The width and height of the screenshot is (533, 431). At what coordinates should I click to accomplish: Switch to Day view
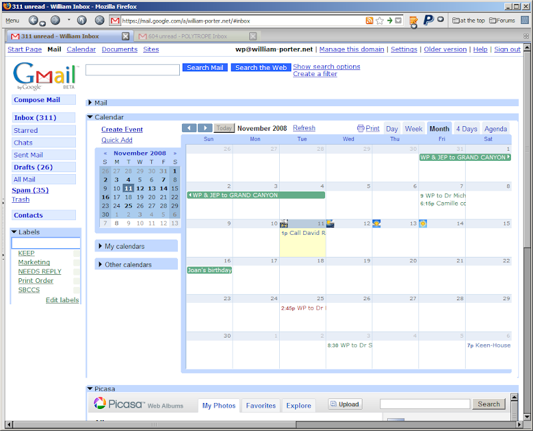(x=392, y=129)
